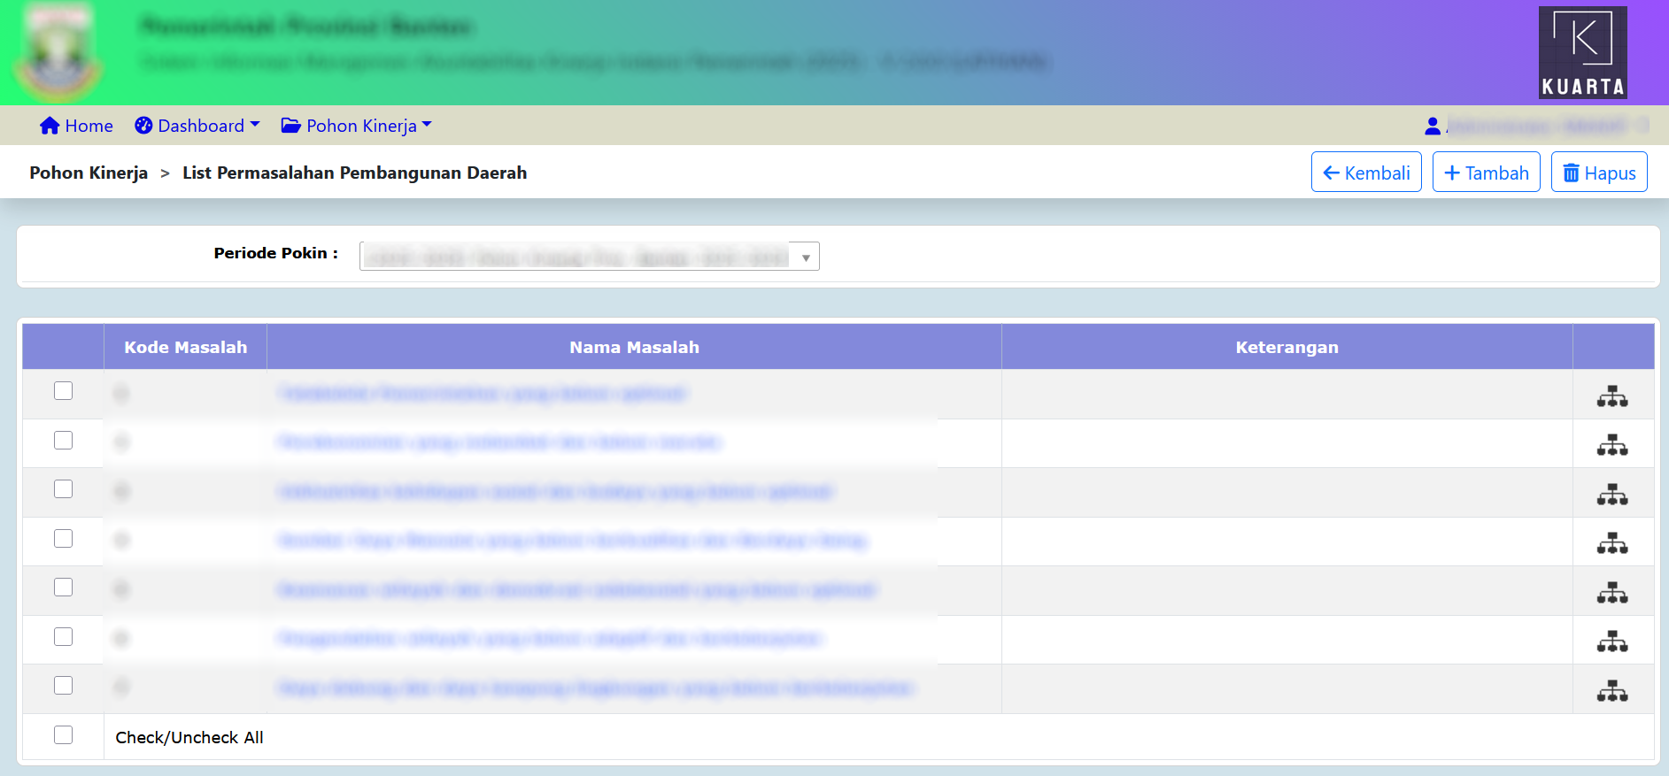
Task: Expand the Pohon Kinerja dropdown menu
Action: 357,126
